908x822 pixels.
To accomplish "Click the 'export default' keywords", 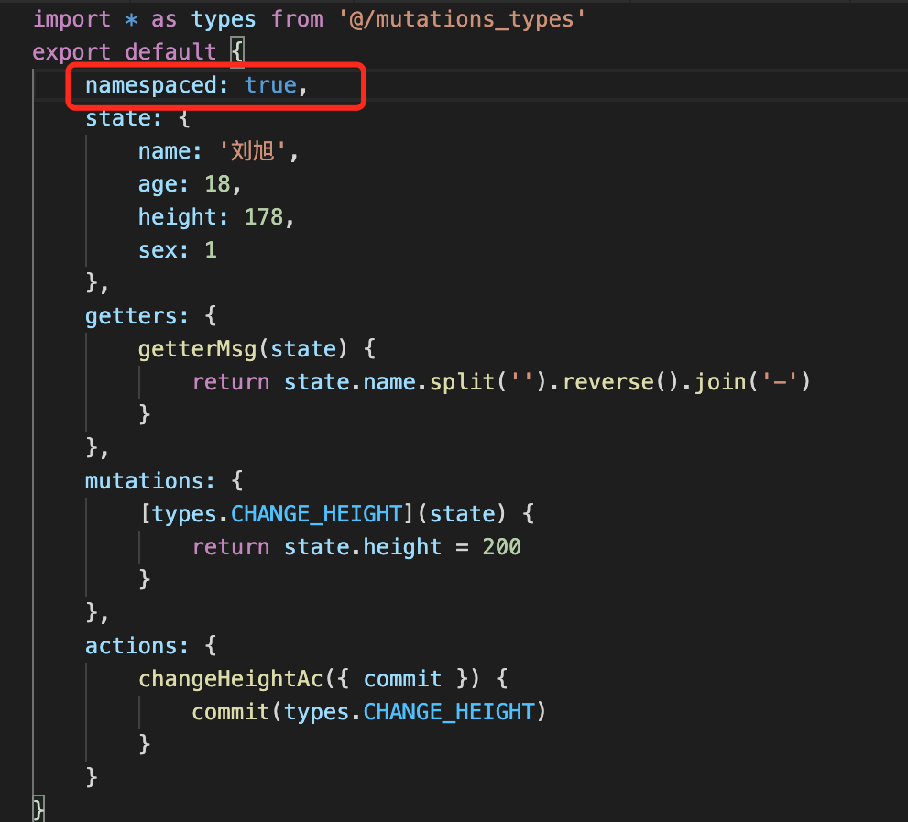I will [x=125, y=52].
